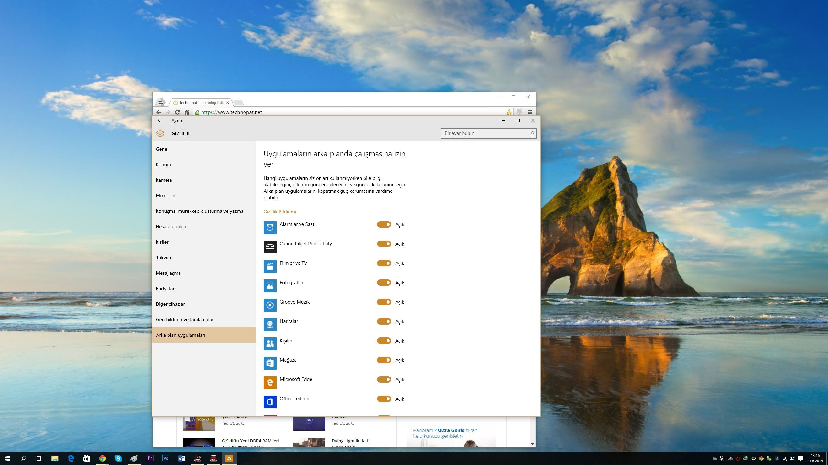The height and width of the screenshot is (465, 828).
Task: Turn off Filmler ve TV background toggle
Action: tap(384, 263)
